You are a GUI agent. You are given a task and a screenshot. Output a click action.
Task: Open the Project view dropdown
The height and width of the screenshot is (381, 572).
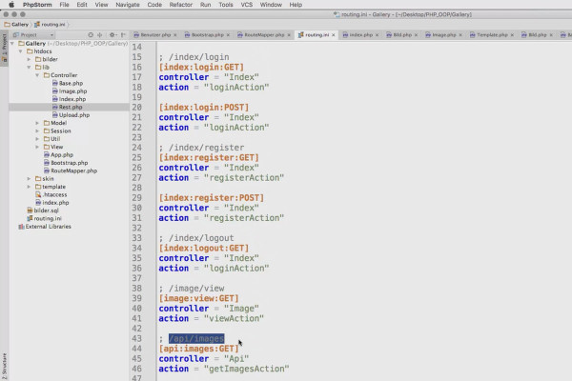[x=33, y=35]
